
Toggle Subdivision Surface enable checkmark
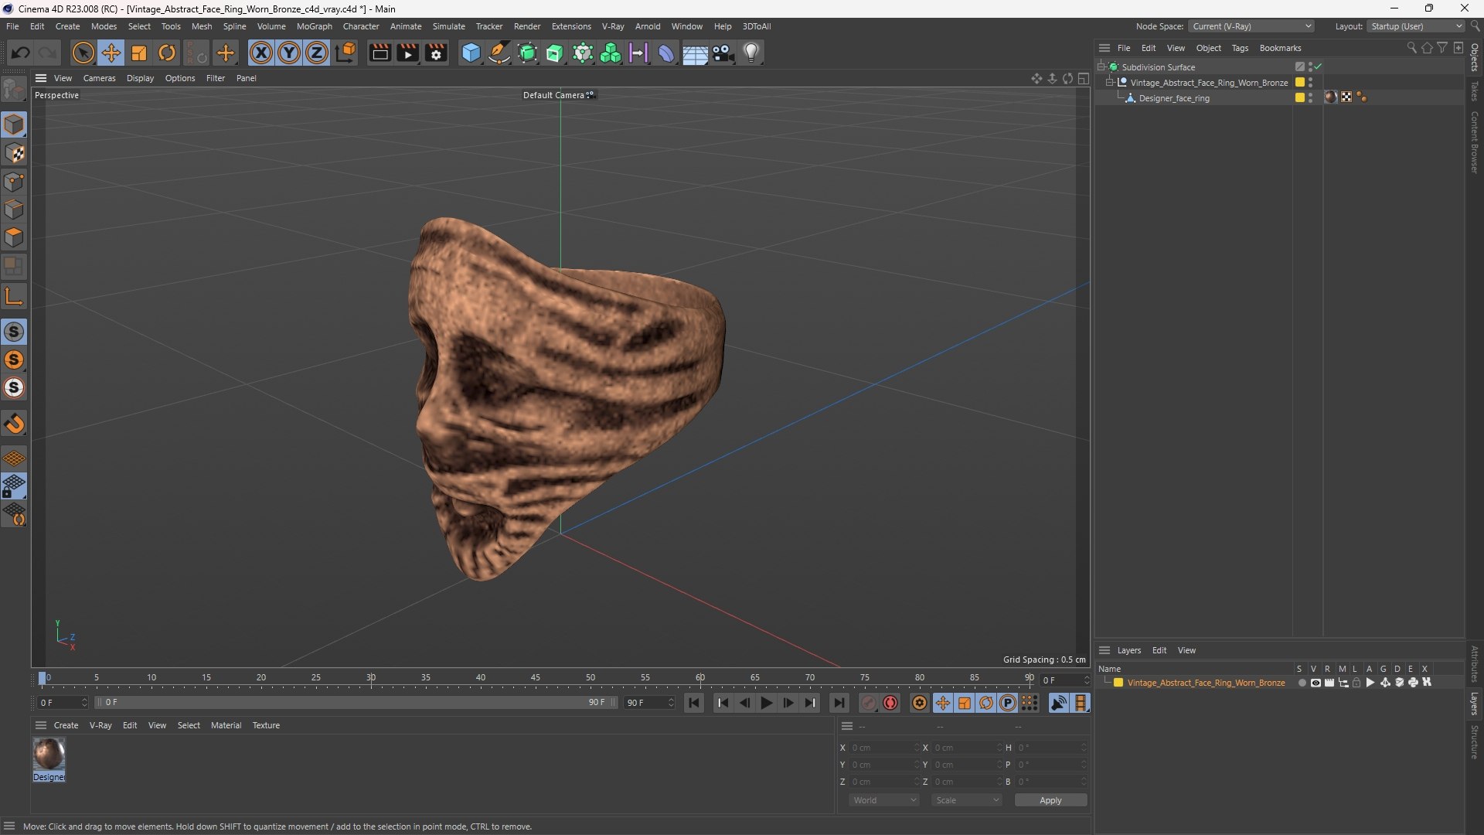point(1318,66)
